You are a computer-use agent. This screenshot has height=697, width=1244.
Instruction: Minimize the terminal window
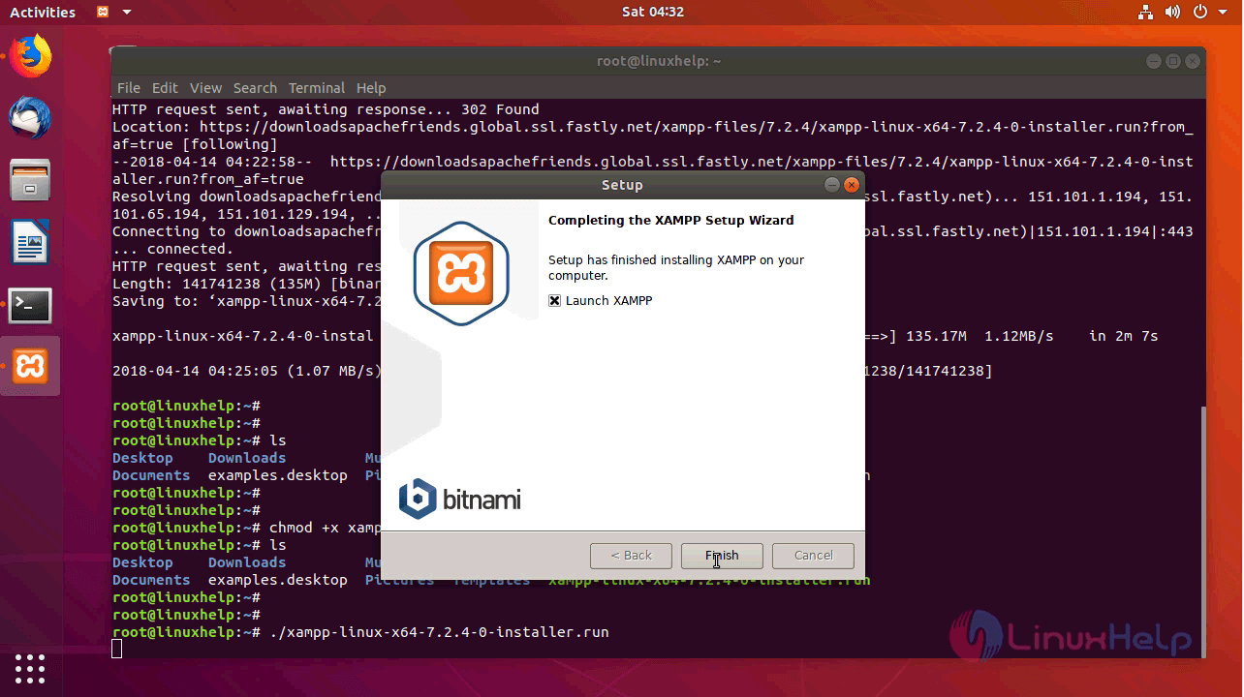click(x=1153, y=61)
